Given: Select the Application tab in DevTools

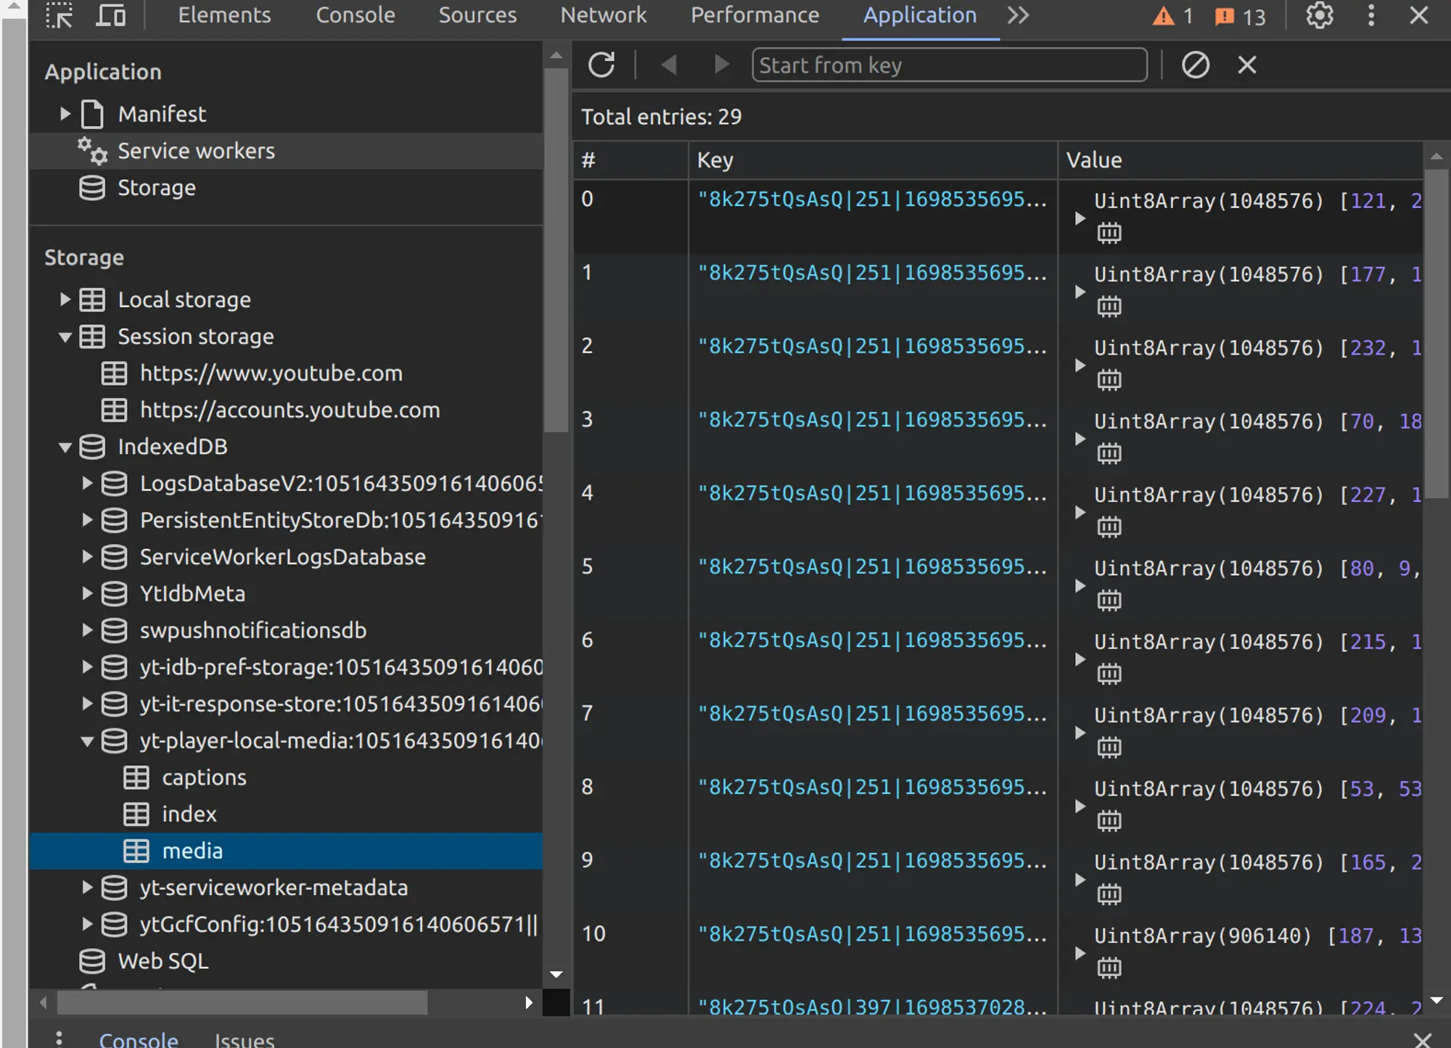Looking at the screenshot, I should [921, 15].
